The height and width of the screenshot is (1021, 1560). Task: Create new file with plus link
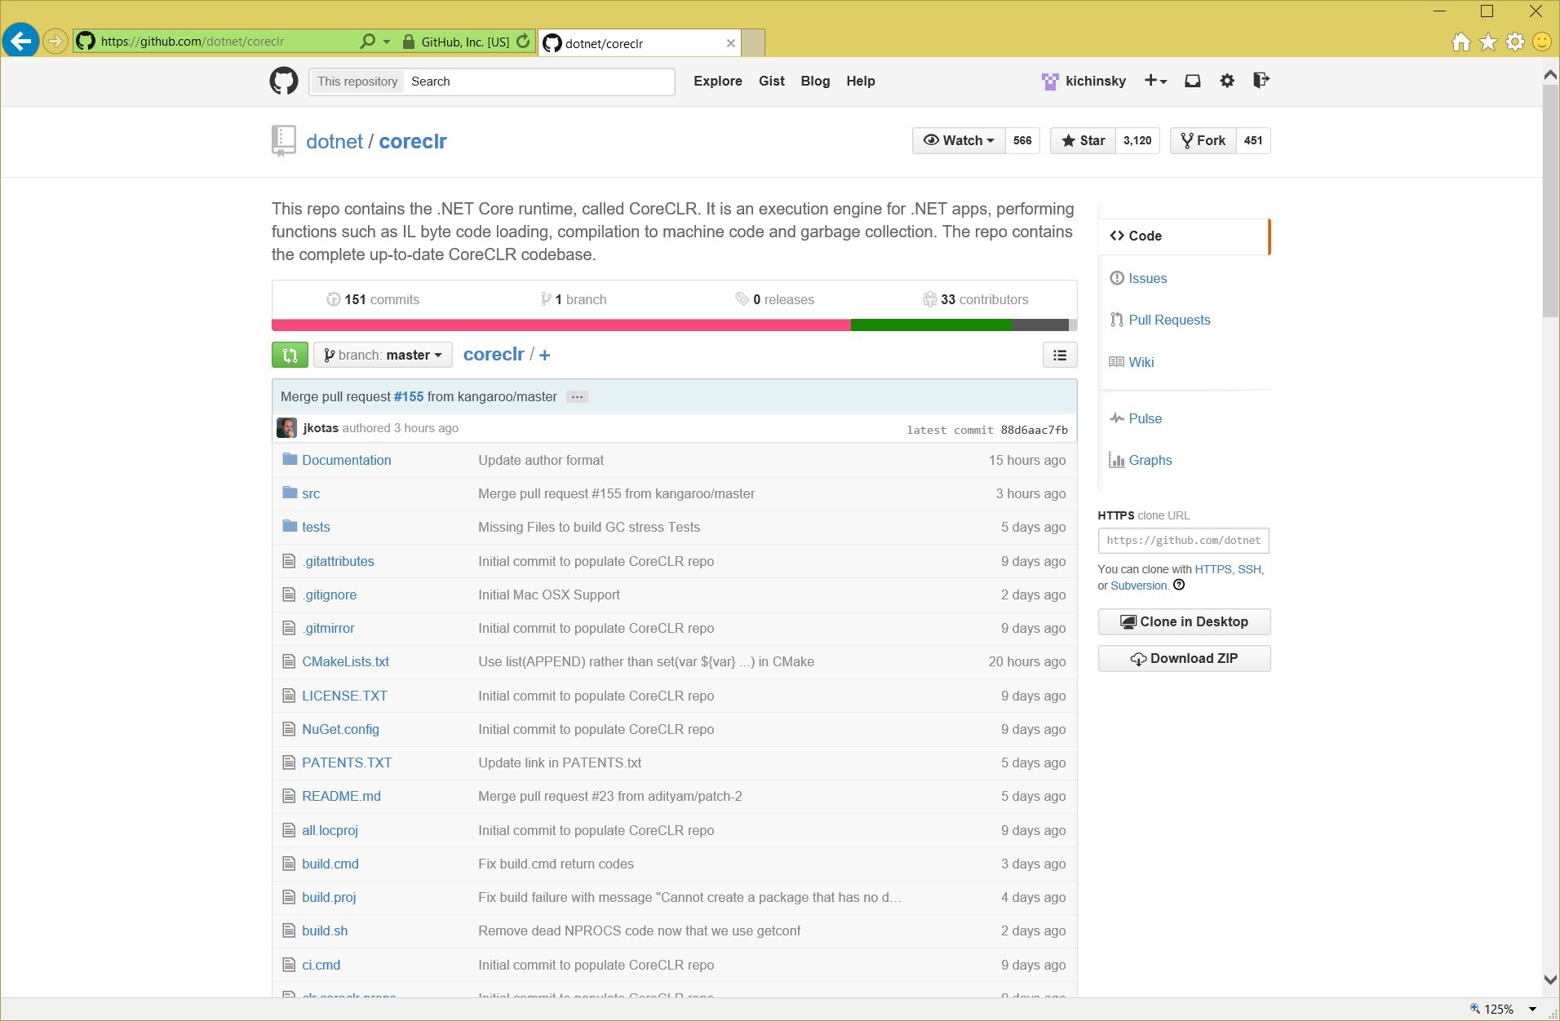click(x=544, y=355)
